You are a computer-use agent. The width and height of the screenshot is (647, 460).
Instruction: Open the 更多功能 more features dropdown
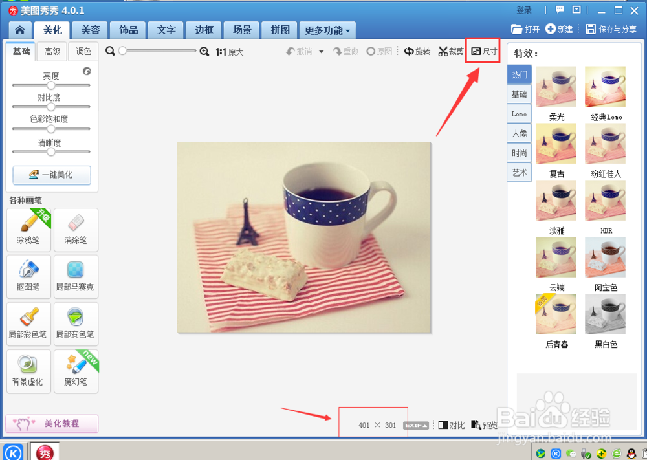coord(327,30)
